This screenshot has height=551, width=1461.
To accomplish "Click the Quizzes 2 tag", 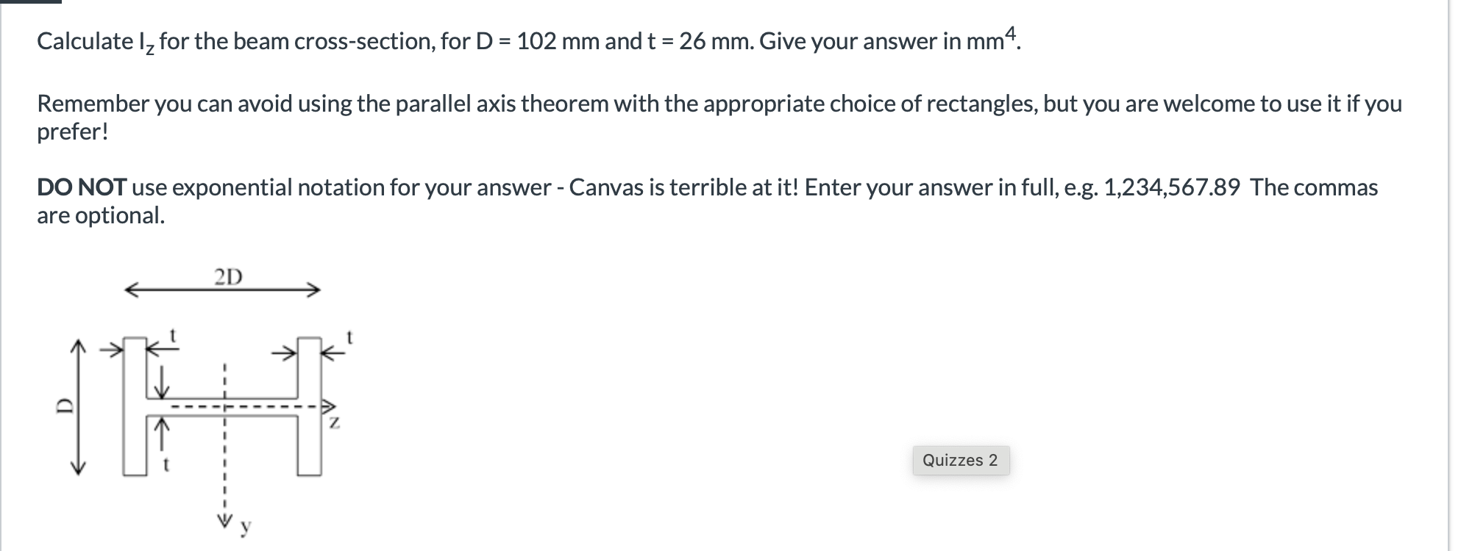I will (959, 461).
